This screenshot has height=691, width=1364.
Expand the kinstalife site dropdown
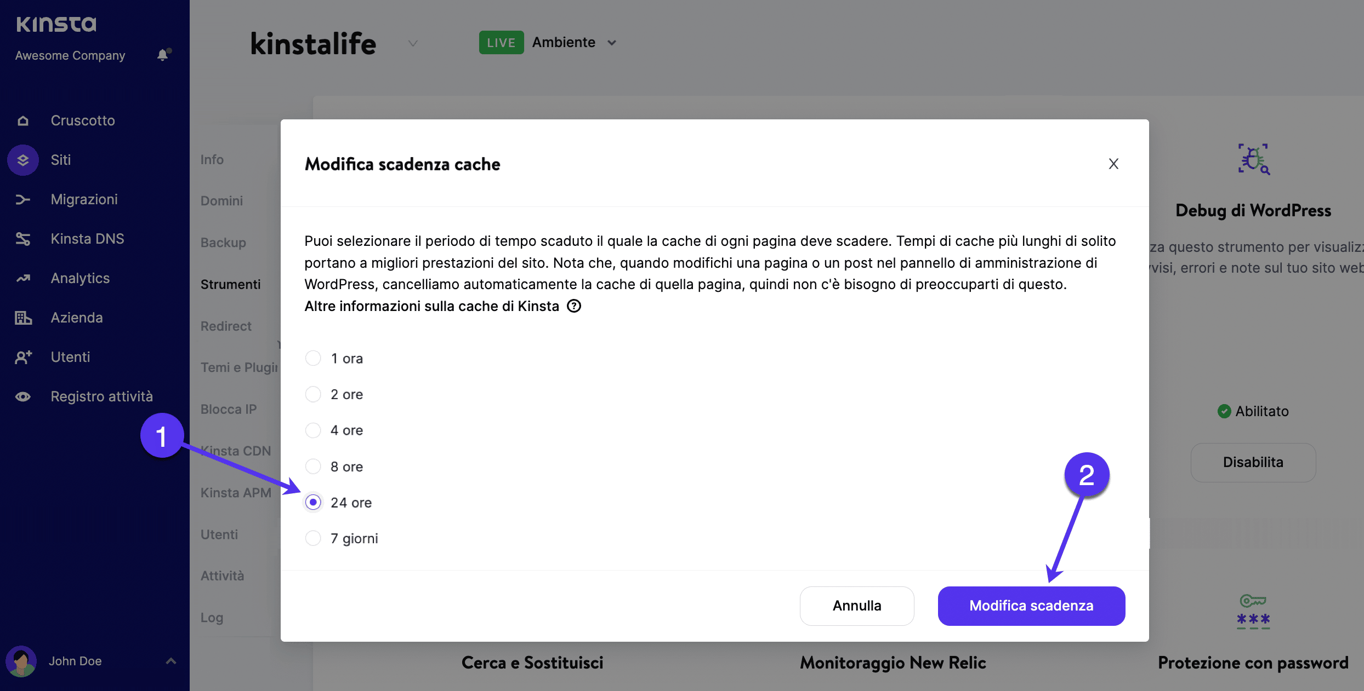[412, 43]
